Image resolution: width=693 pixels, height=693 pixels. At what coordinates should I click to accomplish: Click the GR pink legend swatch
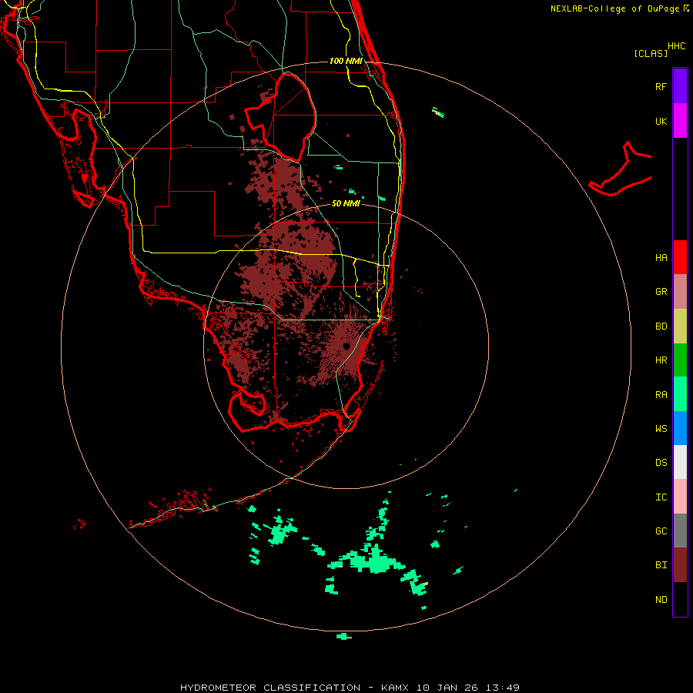coord(680,292)
